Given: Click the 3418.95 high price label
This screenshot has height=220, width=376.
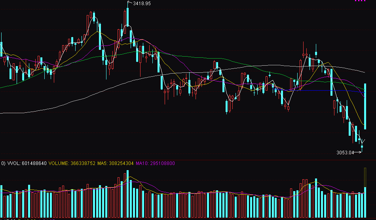Looking at the screenshot, I should (142, 3).
